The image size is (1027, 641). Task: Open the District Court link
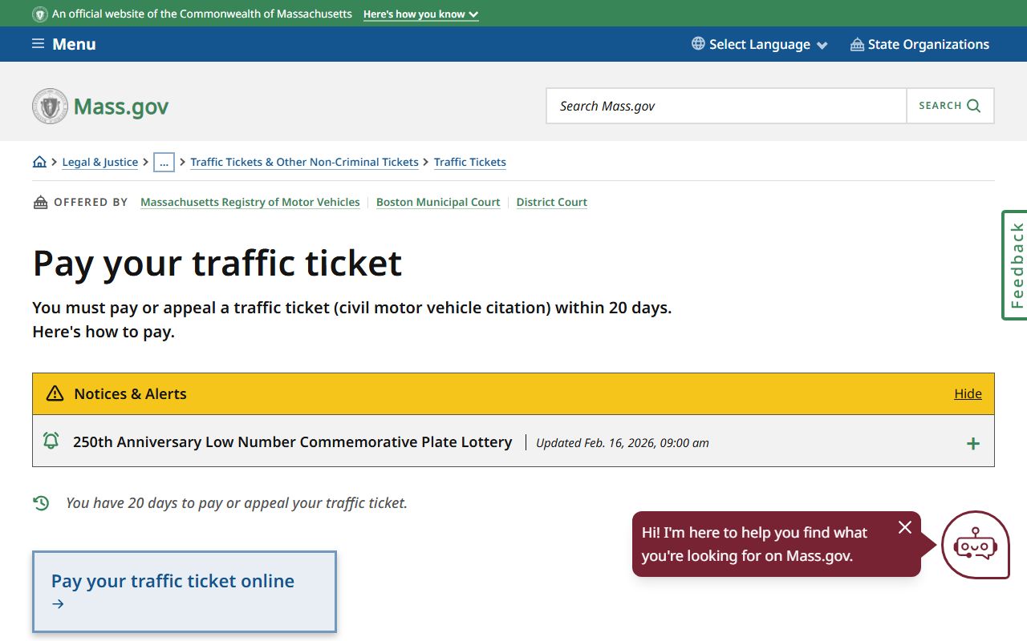click(552, 202)
